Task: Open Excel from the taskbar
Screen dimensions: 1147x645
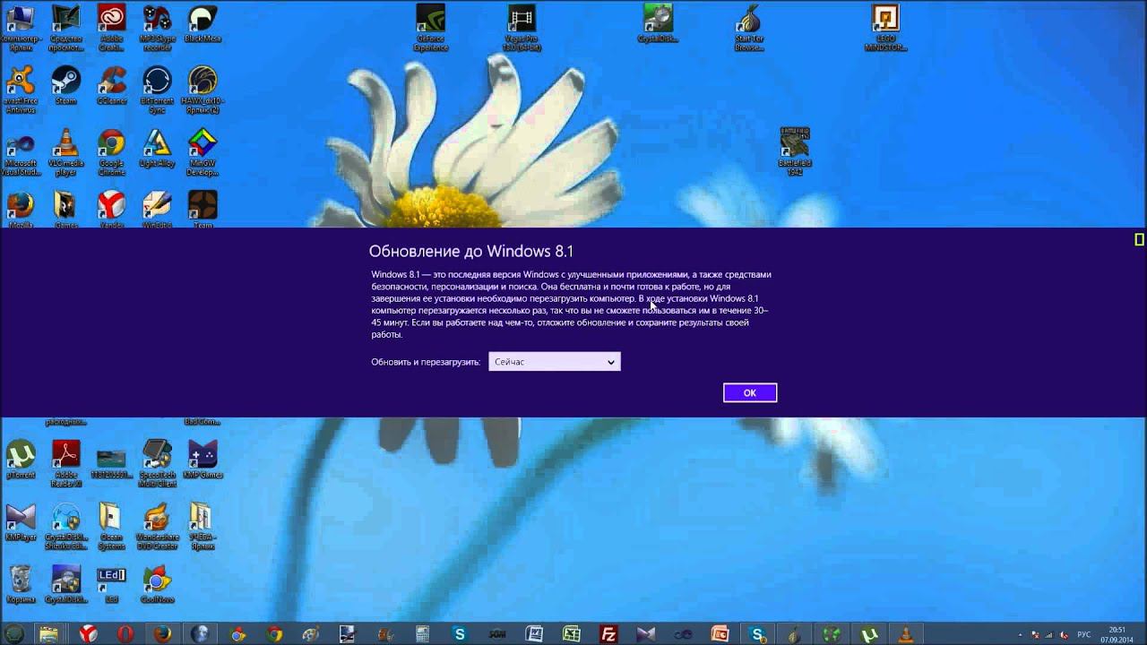Action: point(571,634)
